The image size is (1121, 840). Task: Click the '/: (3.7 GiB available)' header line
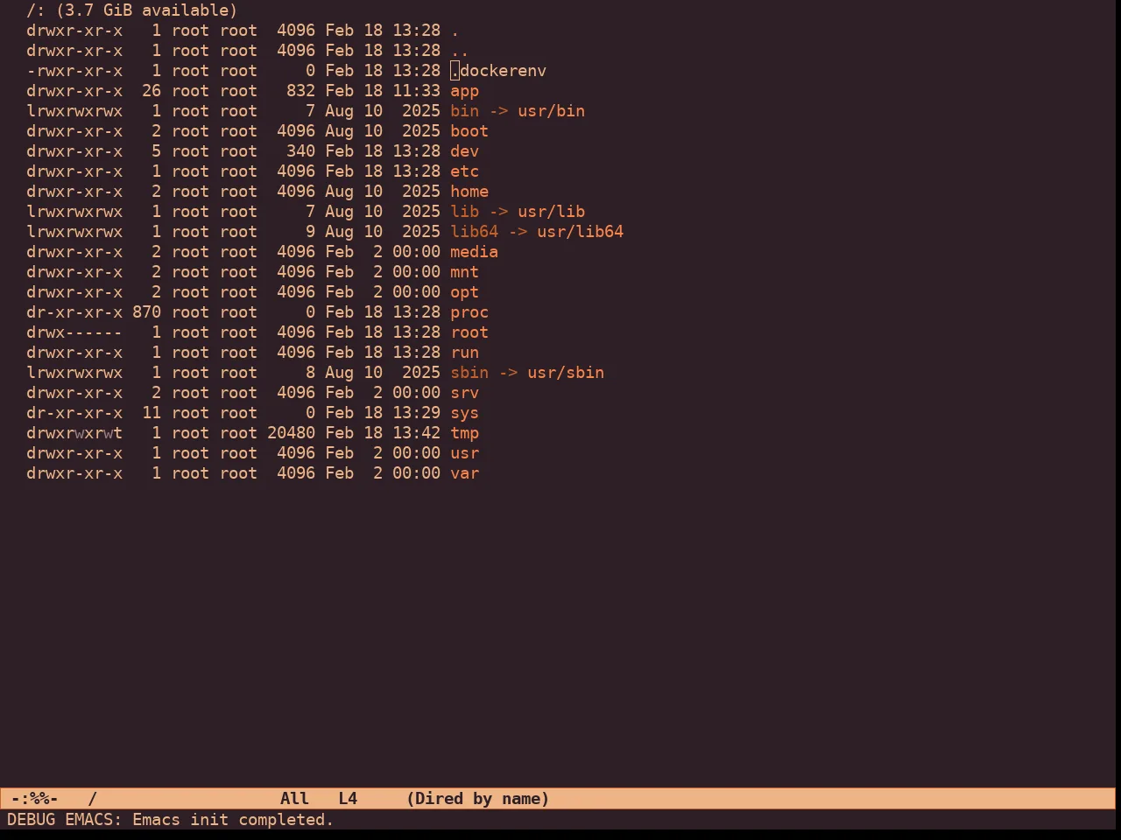[132, 10]
